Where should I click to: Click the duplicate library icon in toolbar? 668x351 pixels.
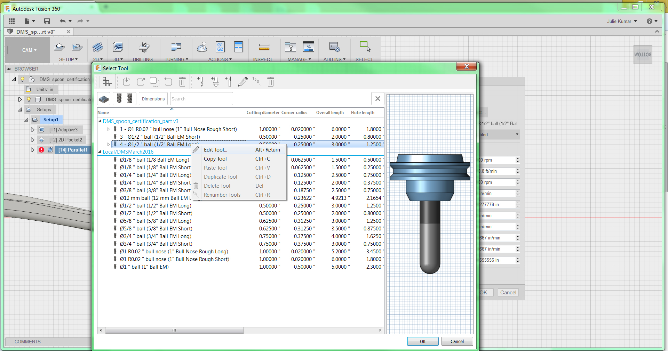click(x=154, y=82)
